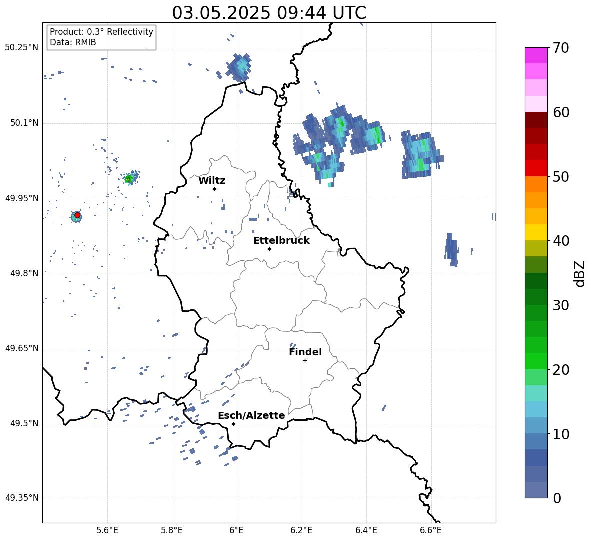
Task: Click the colorbar value 30
Action: 561,305
